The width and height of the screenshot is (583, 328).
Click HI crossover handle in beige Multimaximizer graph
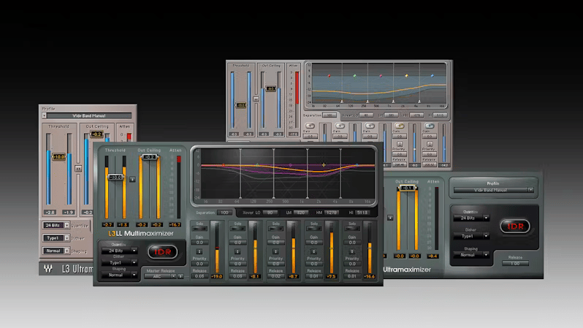[x=419, y=101]
